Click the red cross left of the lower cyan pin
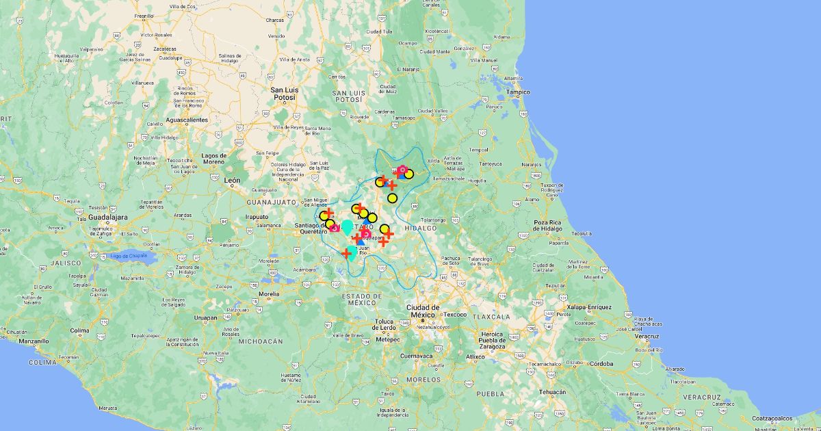The width and height of the screenshot is (821, 431). pos(346,254)
